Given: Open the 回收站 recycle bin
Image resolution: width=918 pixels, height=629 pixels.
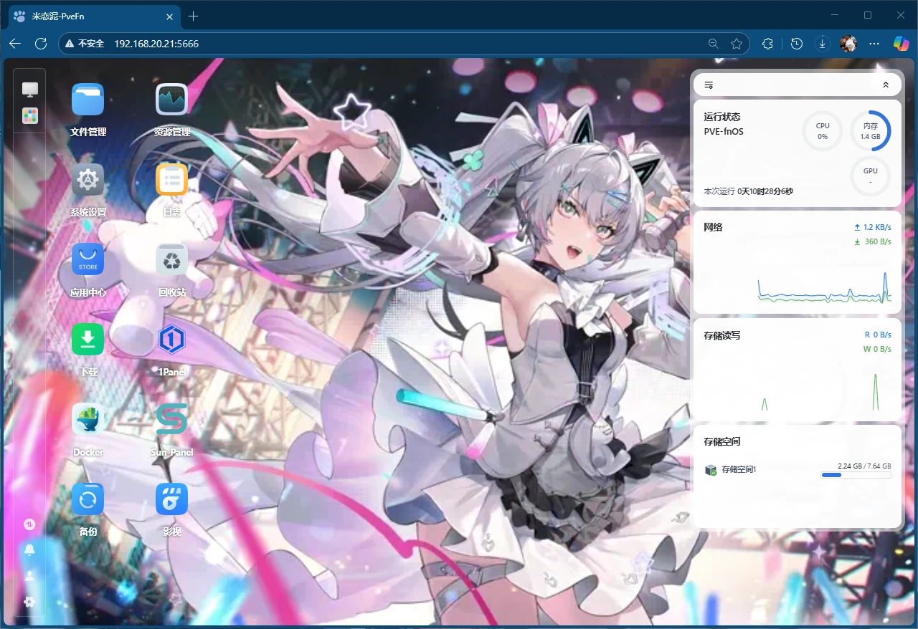Looking at the screenshot, I should tap(172, 260).
